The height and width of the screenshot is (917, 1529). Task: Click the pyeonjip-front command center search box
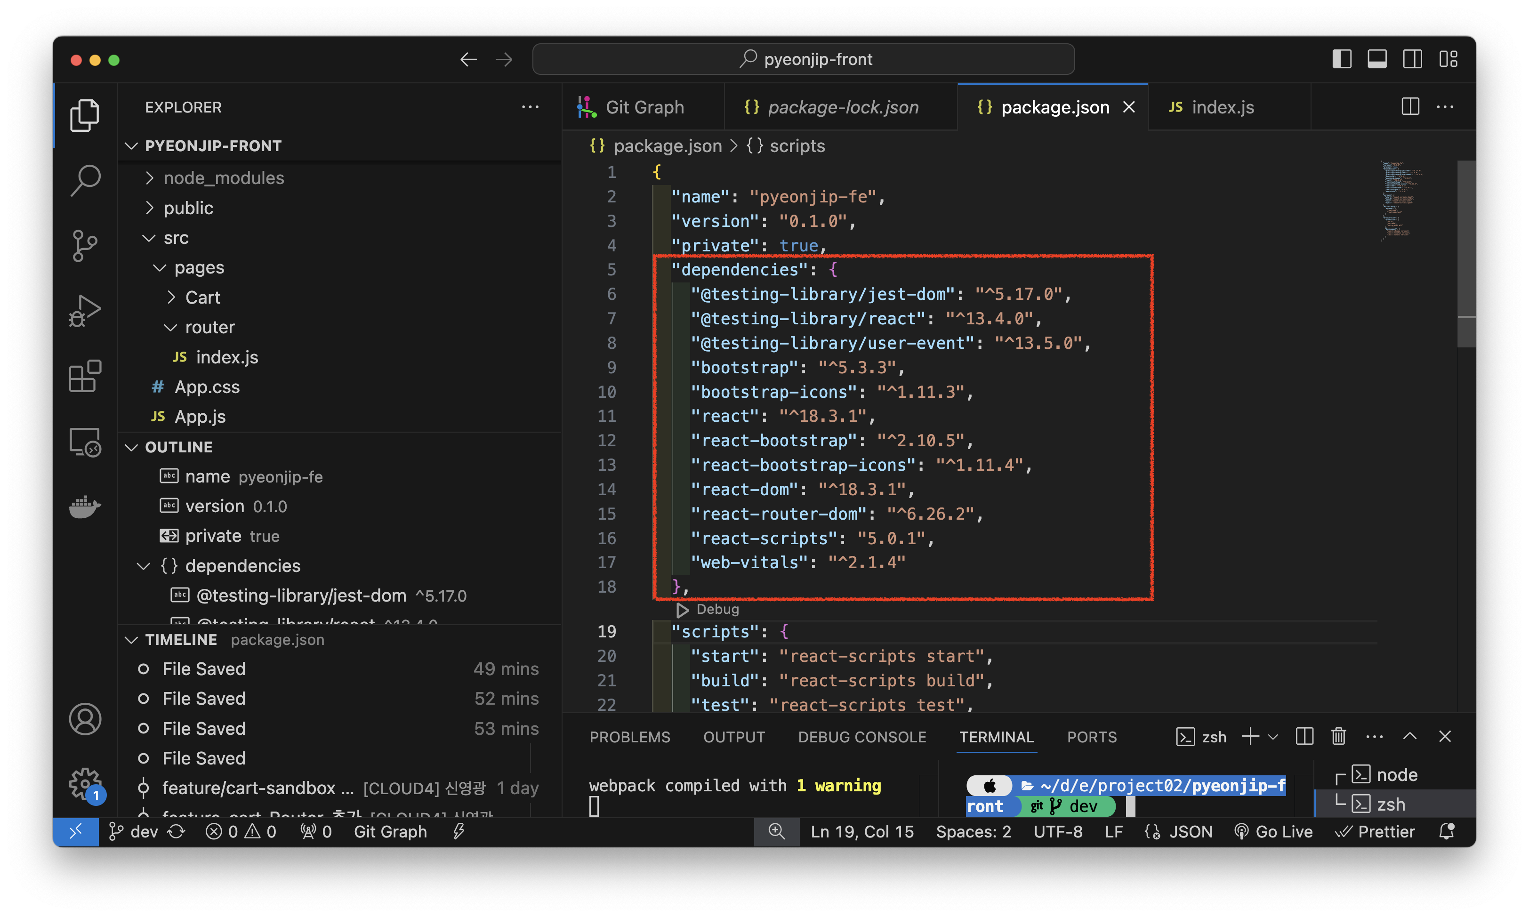coord(803,59)
